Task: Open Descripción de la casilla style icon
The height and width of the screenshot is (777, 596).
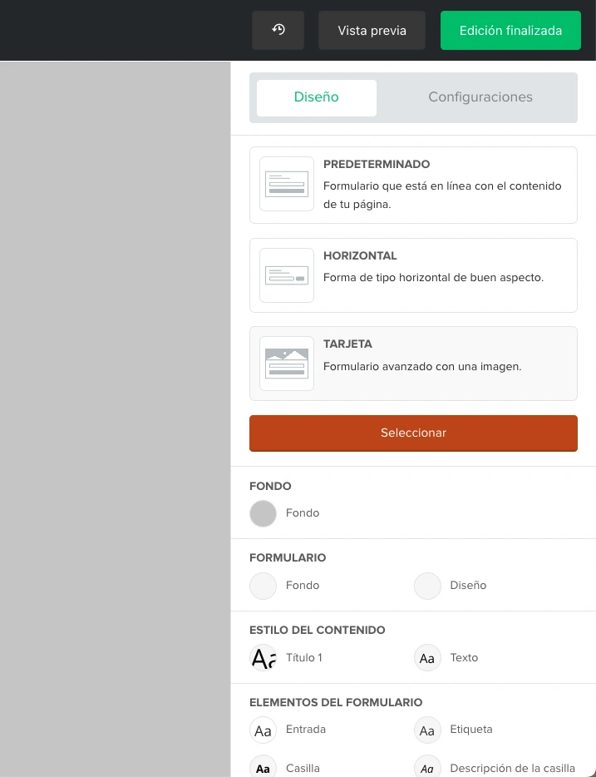Action: point(427,767)
